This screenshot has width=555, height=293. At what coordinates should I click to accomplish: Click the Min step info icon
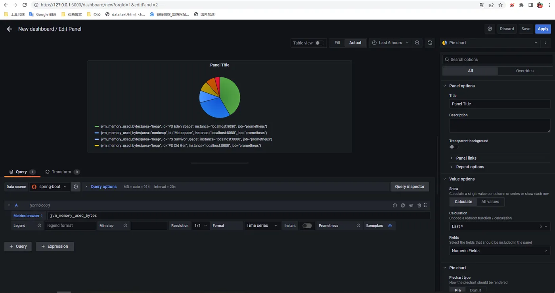(x=125, y=226)
